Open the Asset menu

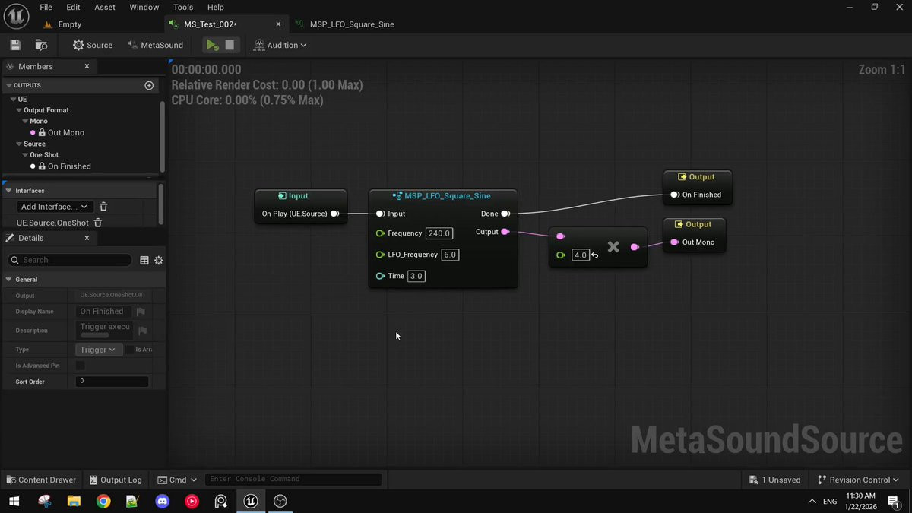(105, 7)
